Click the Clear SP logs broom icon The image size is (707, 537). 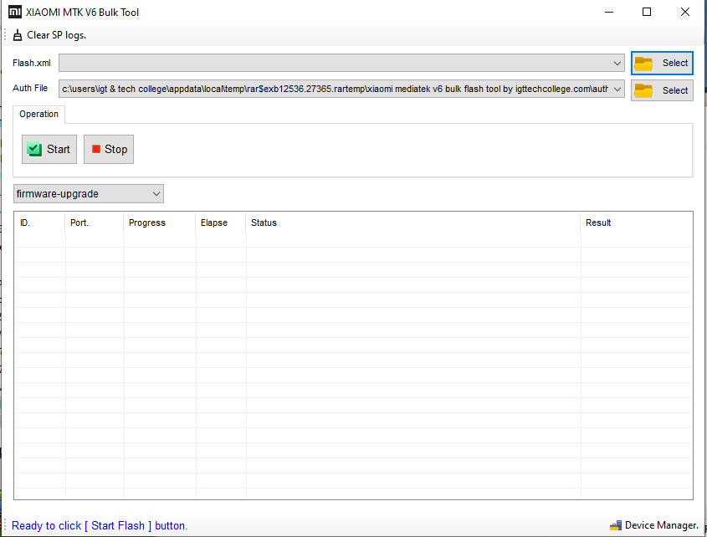(x=16, y=34)
